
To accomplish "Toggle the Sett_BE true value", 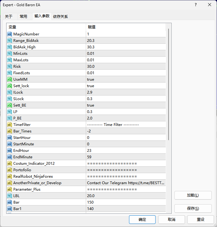I will [x=91, y=105].
